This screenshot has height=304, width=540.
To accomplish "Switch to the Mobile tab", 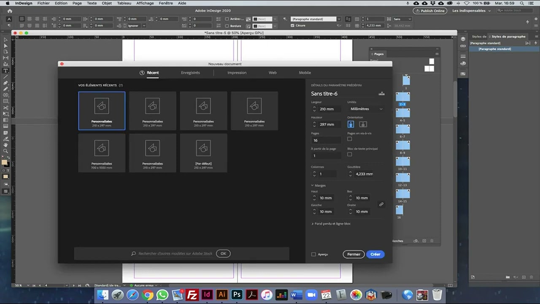I will (305, 73).
